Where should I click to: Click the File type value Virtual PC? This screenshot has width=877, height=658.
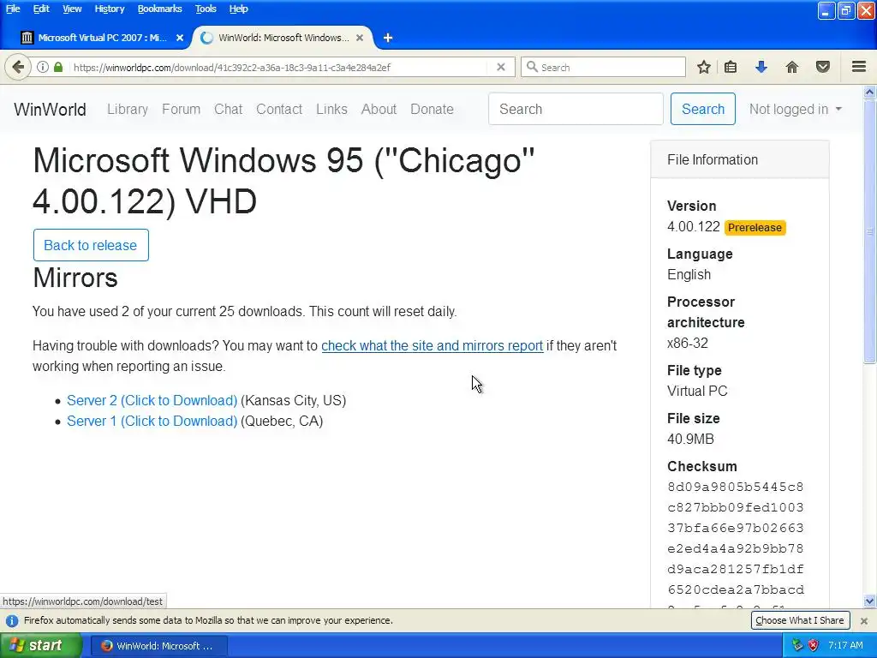click(697, 391)
